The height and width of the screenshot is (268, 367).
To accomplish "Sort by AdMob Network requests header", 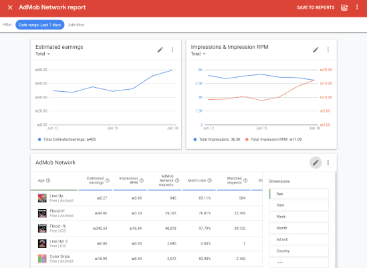I will coord(166,180).
